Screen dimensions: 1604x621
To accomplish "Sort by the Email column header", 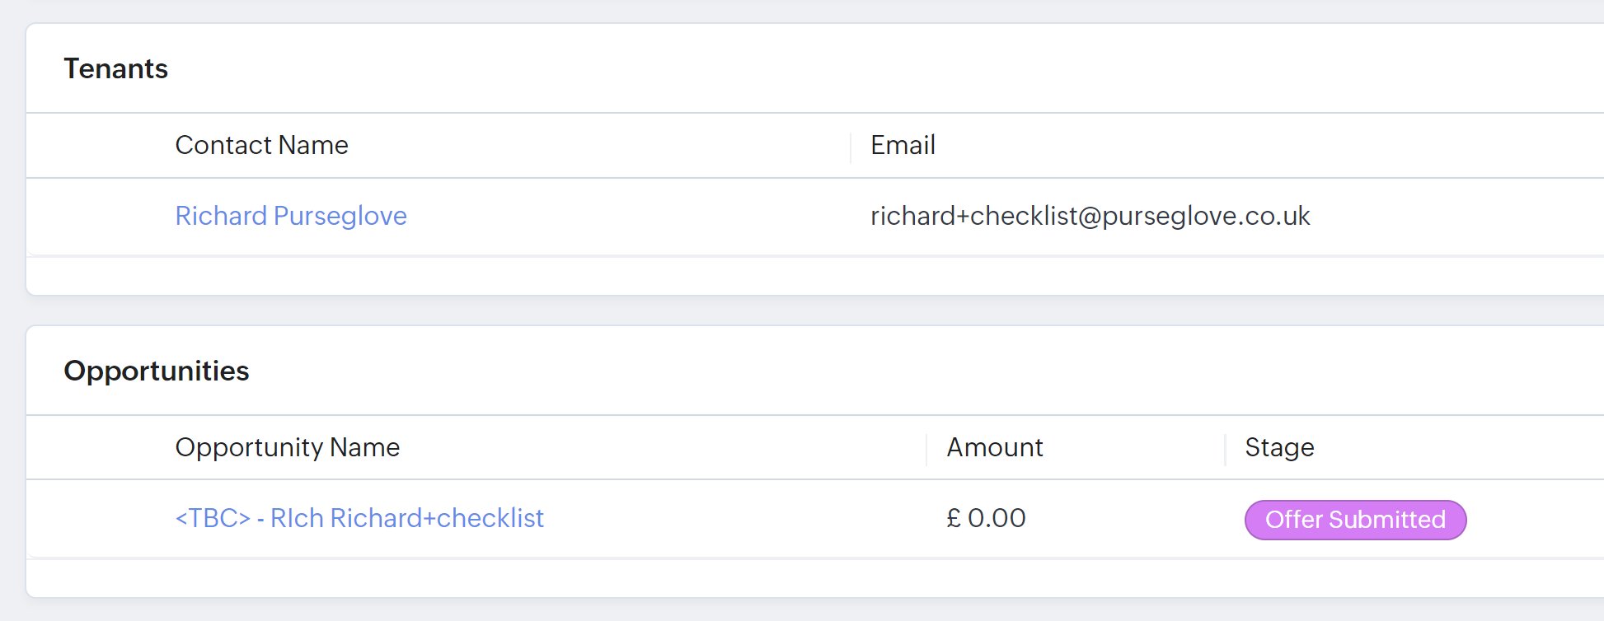I will 903,145.
